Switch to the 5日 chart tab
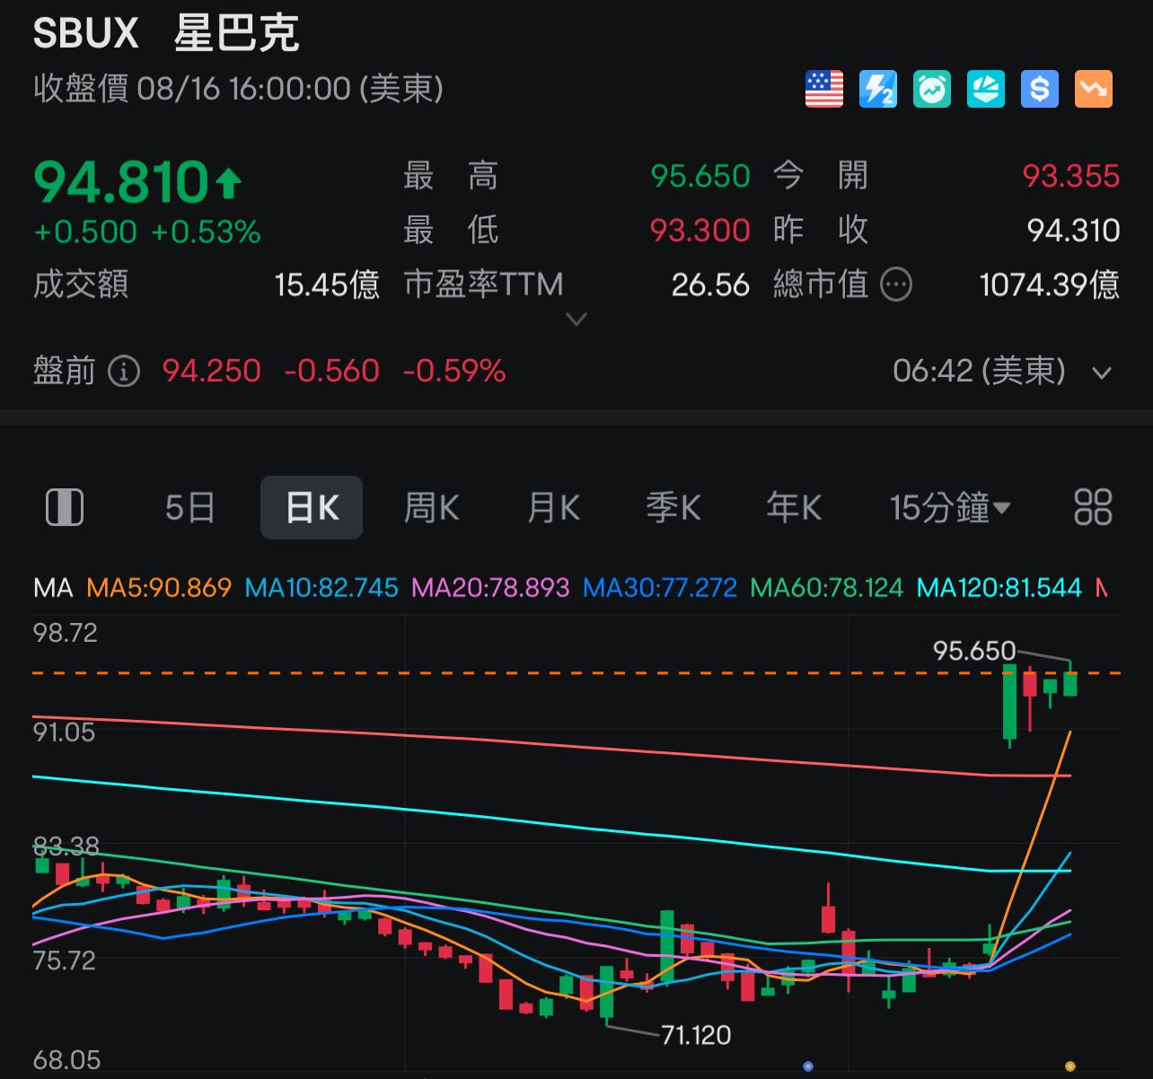Image resolution: width=1153 pixels, height=1079 pixels. [x=189, y=507]
